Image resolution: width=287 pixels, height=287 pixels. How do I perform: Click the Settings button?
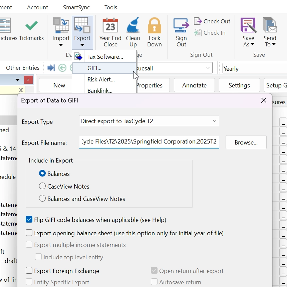point(239,85)
